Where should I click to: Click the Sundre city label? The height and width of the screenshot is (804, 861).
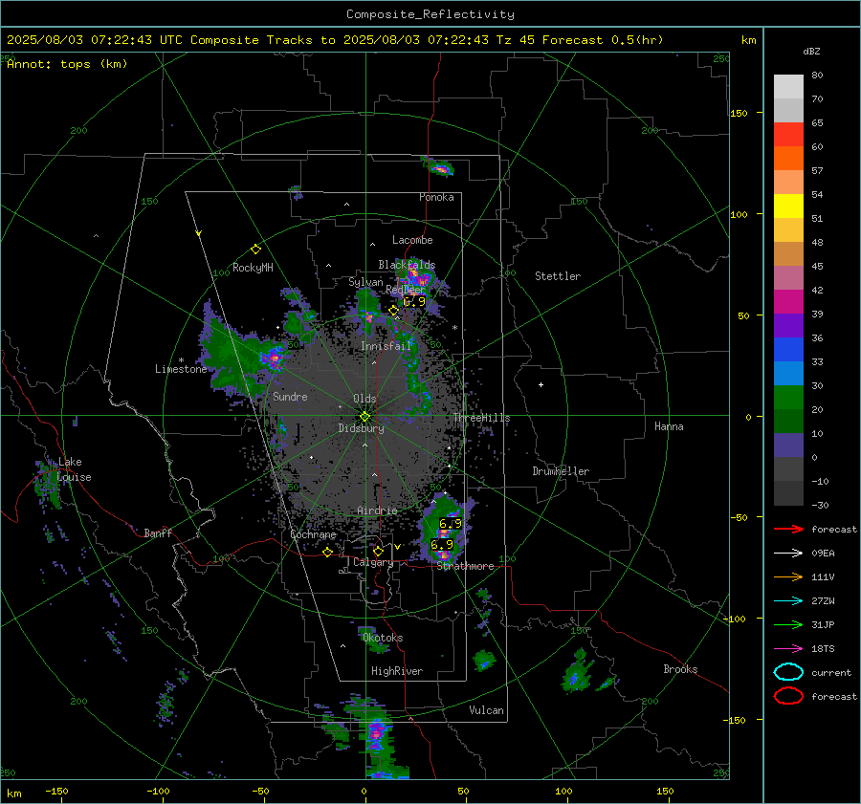pos(290,396)
